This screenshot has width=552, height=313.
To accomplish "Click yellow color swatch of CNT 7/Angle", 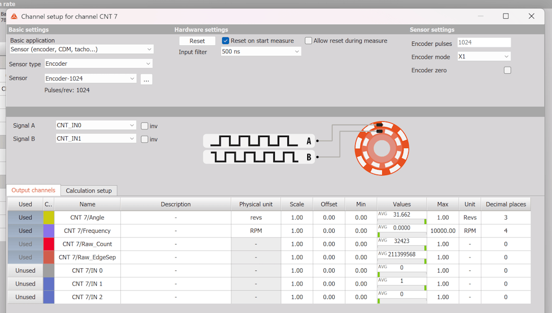I will tap(49, 217).
